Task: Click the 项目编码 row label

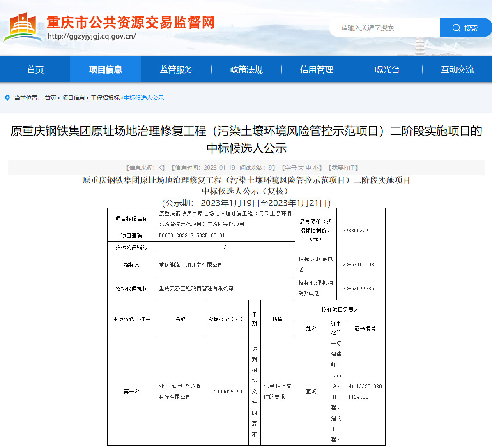Action: coord(131,236)
